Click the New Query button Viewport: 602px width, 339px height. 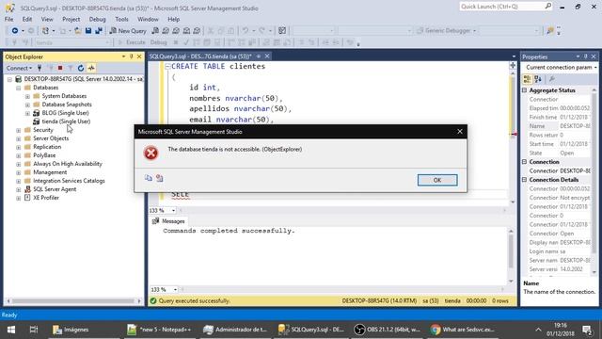[x=128, y=31]
